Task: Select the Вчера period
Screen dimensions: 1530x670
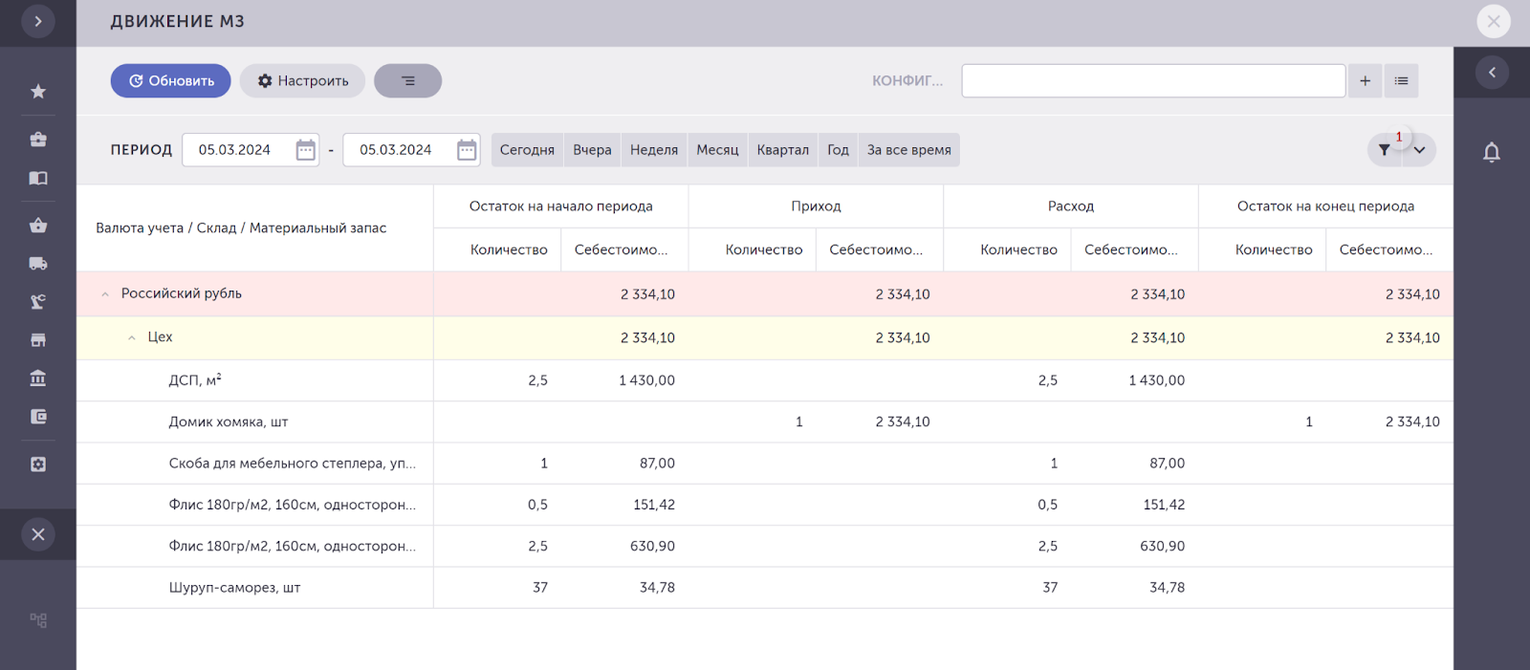Action: click(x=592, y=150)
